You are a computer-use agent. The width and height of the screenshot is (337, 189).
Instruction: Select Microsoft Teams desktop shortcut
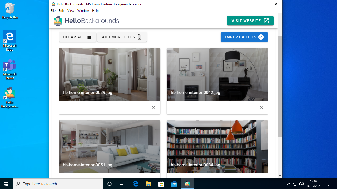coord(10,69)
